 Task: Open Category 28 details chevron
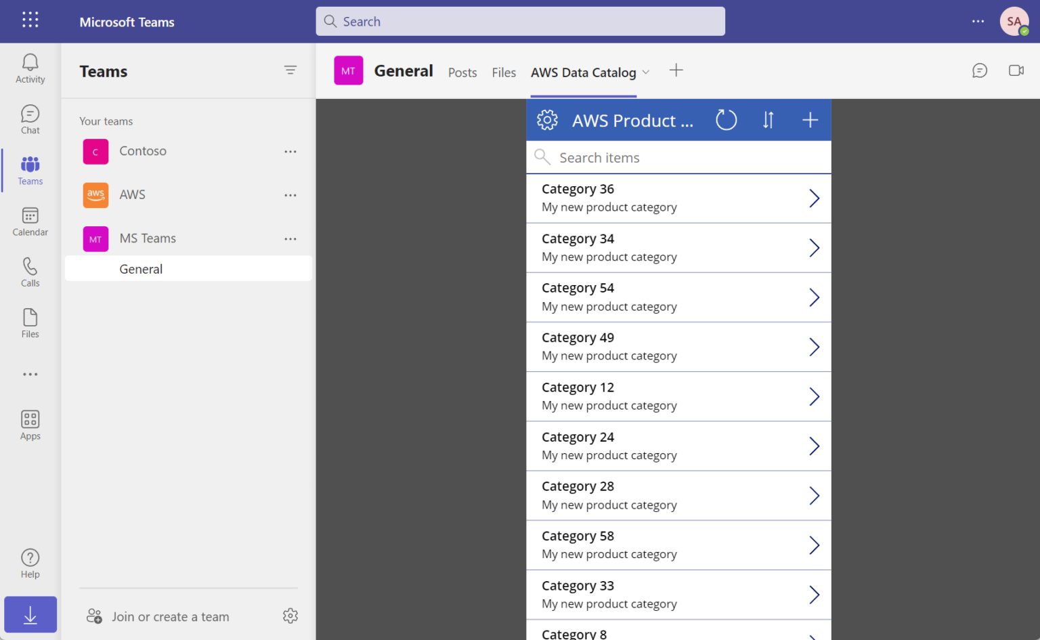click(x=815, y=496)
